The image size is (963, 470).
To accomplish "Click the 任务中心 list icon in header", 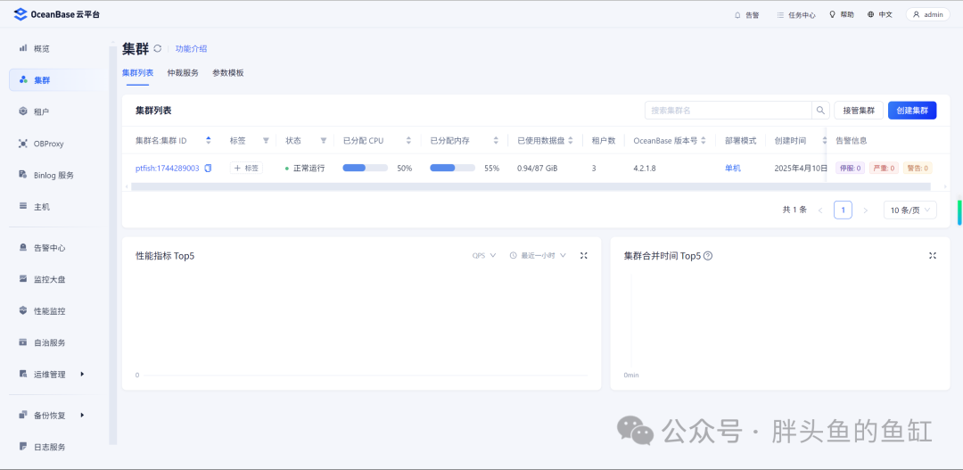I will tap(780, 15).
